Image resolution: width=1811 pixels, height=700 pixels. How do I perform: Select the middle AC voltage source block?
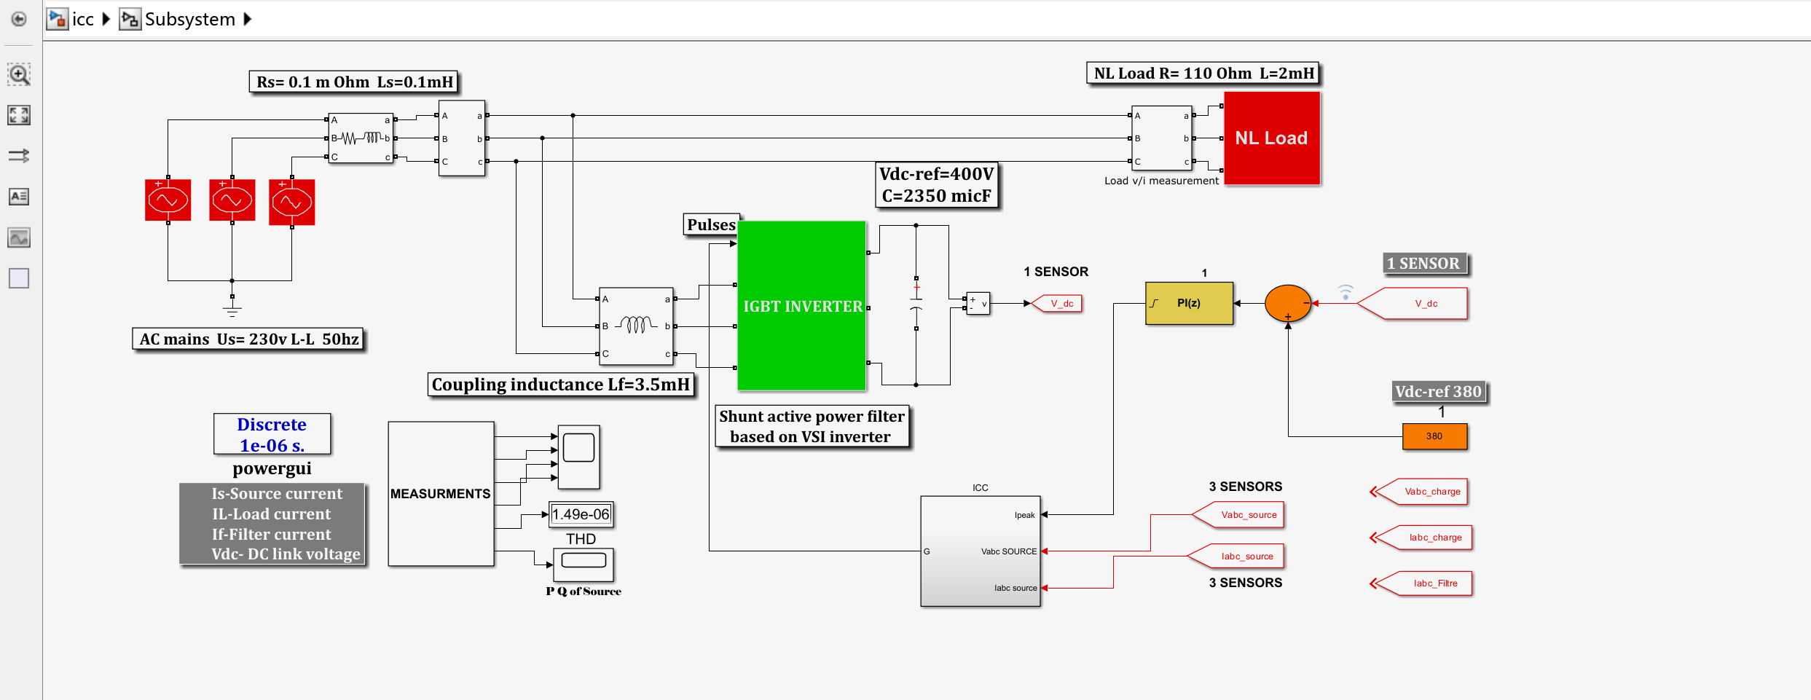tap(232, 200)
